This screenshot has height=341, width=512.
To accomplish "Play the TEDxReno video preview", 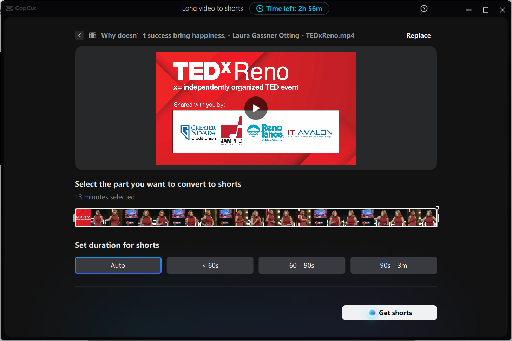I will pos(256,108).
